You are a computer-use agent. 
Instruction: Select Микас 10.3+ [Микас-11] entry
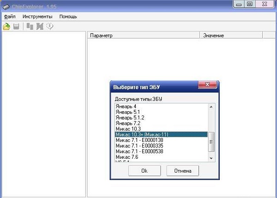coord(161,134)
